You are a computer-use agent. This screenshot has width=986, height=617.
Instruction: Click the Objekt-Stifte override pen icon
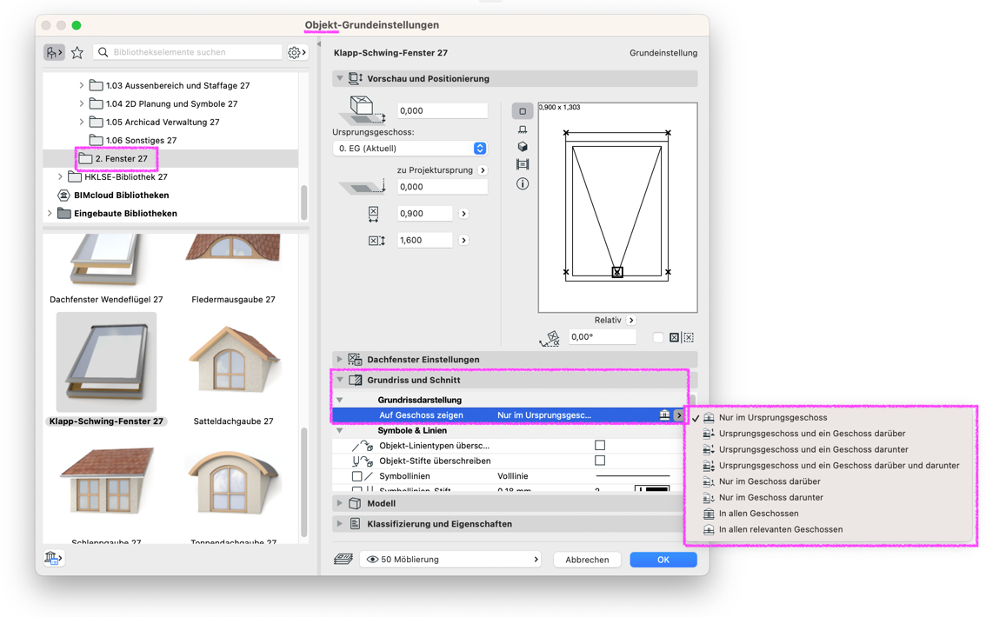tap(363, 461)
